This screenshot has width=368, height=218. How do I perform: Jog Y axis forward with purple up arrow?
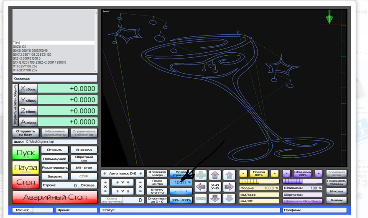pyautogui.click(x=215, y=175)
